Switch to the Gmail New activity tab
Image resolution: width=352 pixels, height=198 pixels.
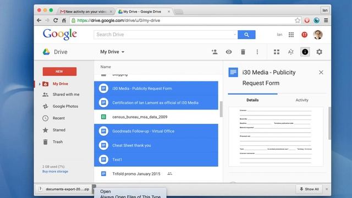86,12
